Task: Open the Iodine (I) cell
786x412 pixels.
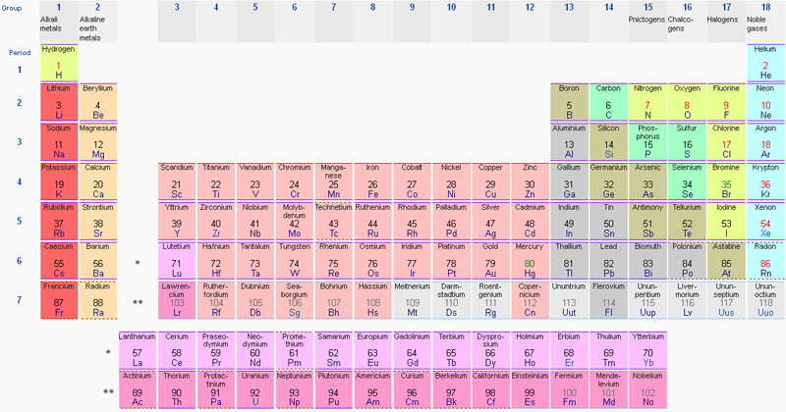Action: [x=726, y=221]
